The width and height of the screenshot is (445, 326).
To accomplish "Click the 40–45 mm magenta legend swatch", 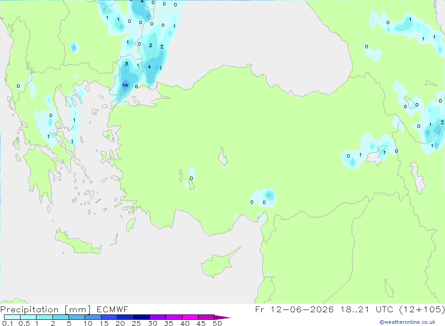I will pyautogui.click(x=190, y=317).
